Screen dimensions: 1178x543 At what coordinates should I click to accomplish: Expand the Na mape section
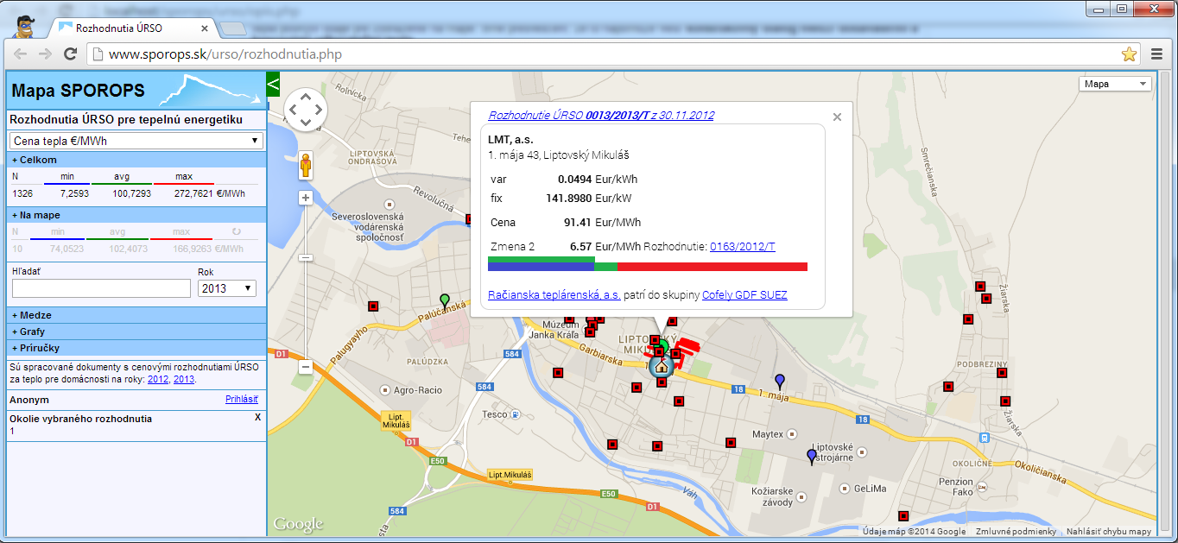[136, 215]
